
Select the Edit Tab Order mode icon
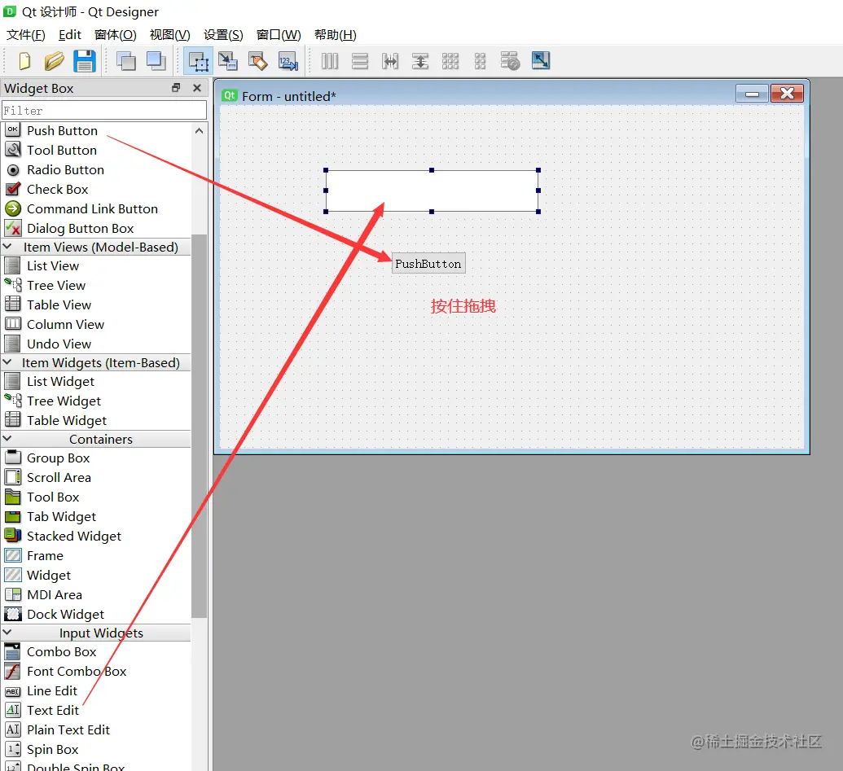[x=288, y=61]
